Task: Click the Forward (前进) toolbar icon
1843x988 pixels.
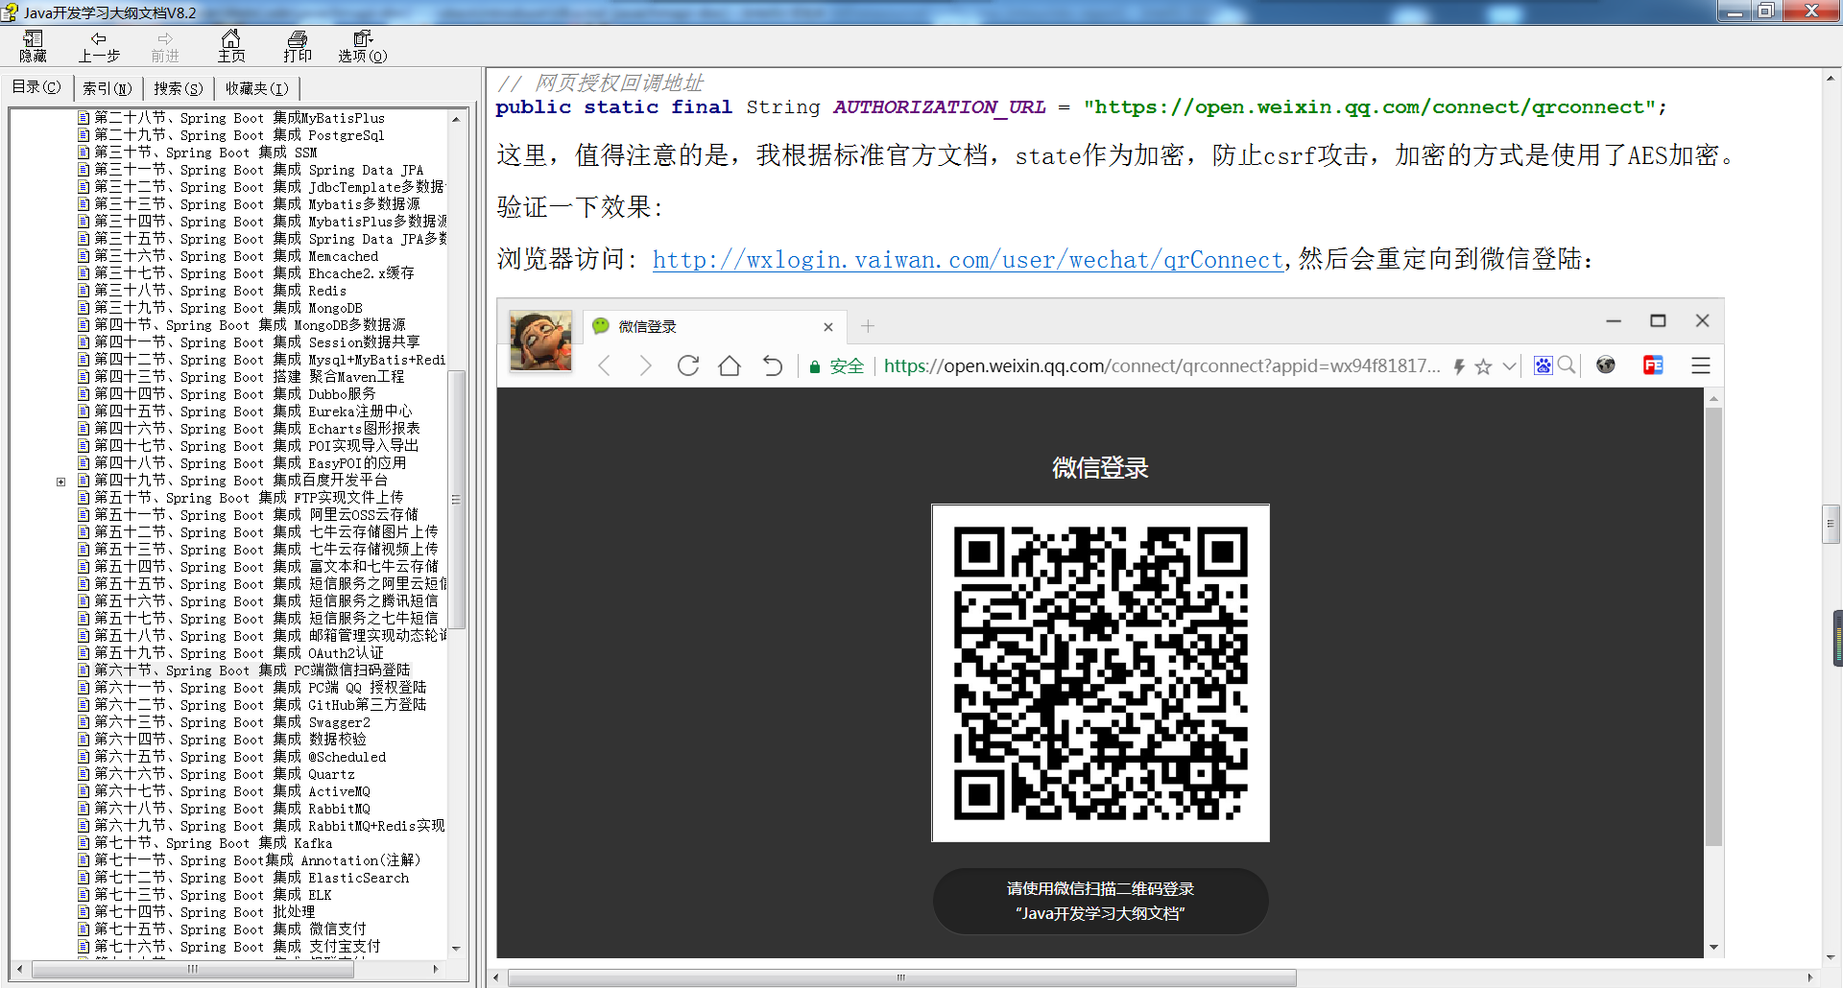Action: tap(165, 46)
